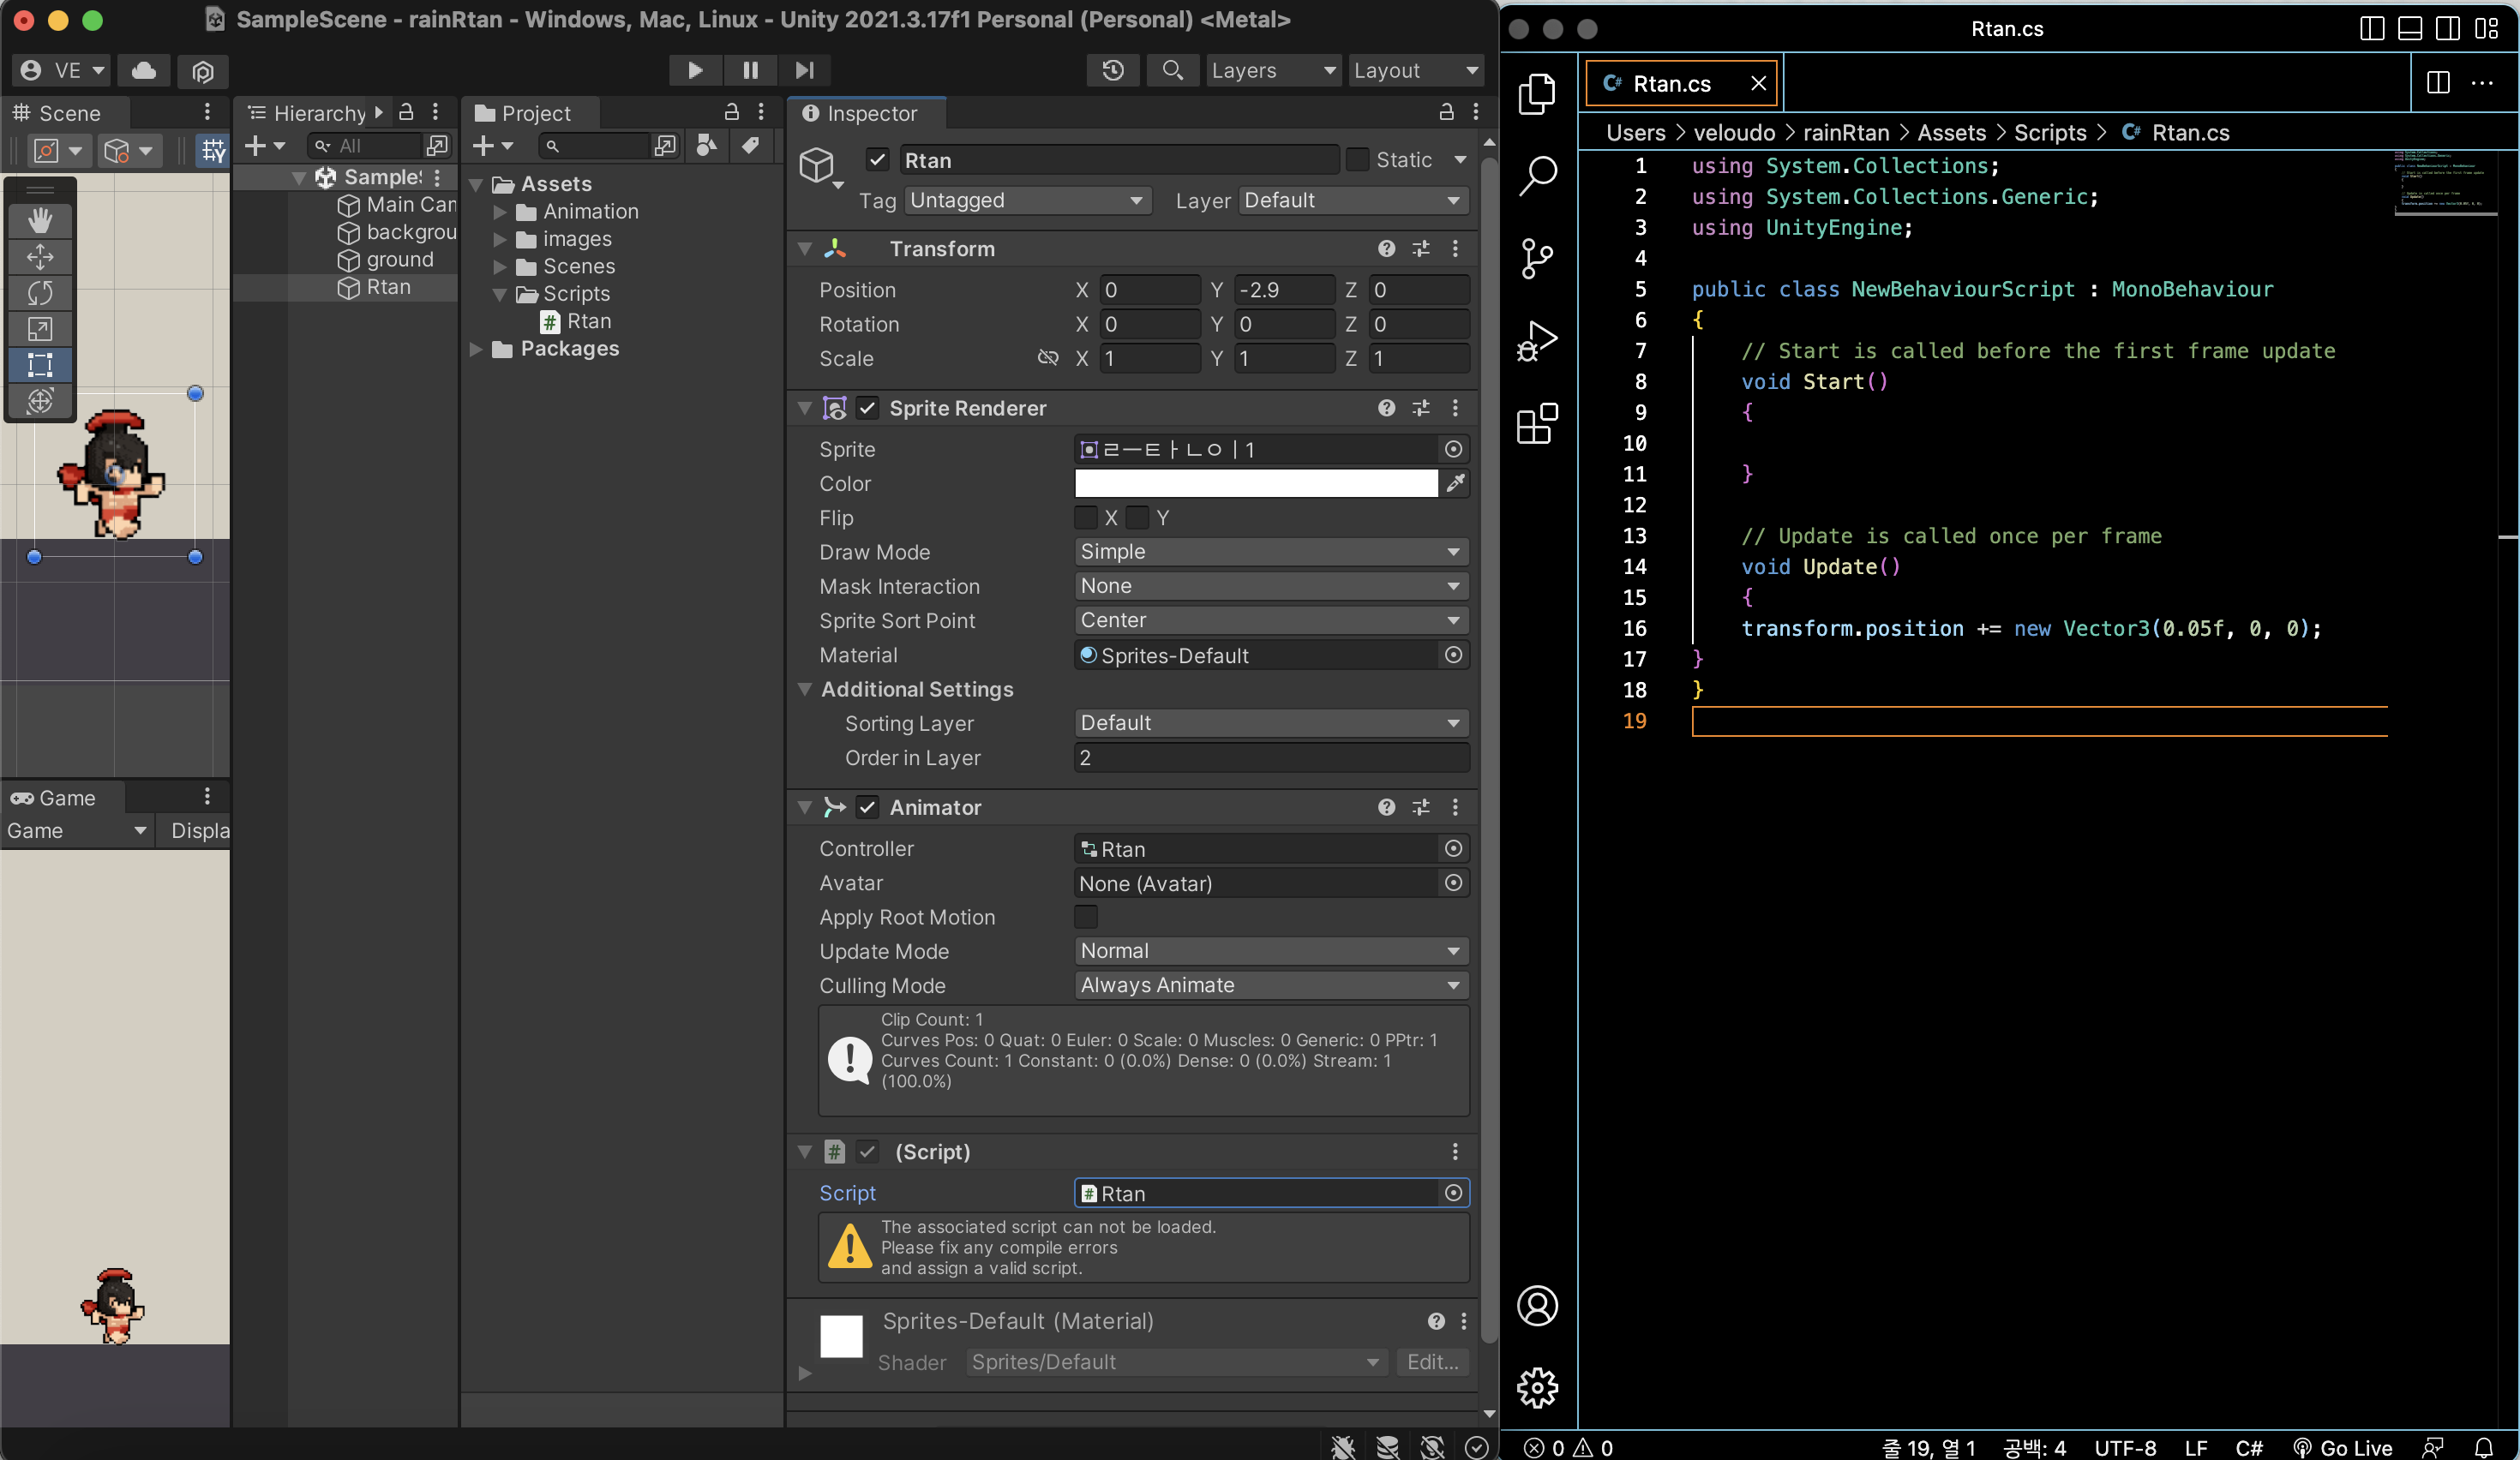2520x1460 pixels.
Task: Click VS Code notifications bell
Action: [2484, 1447]
